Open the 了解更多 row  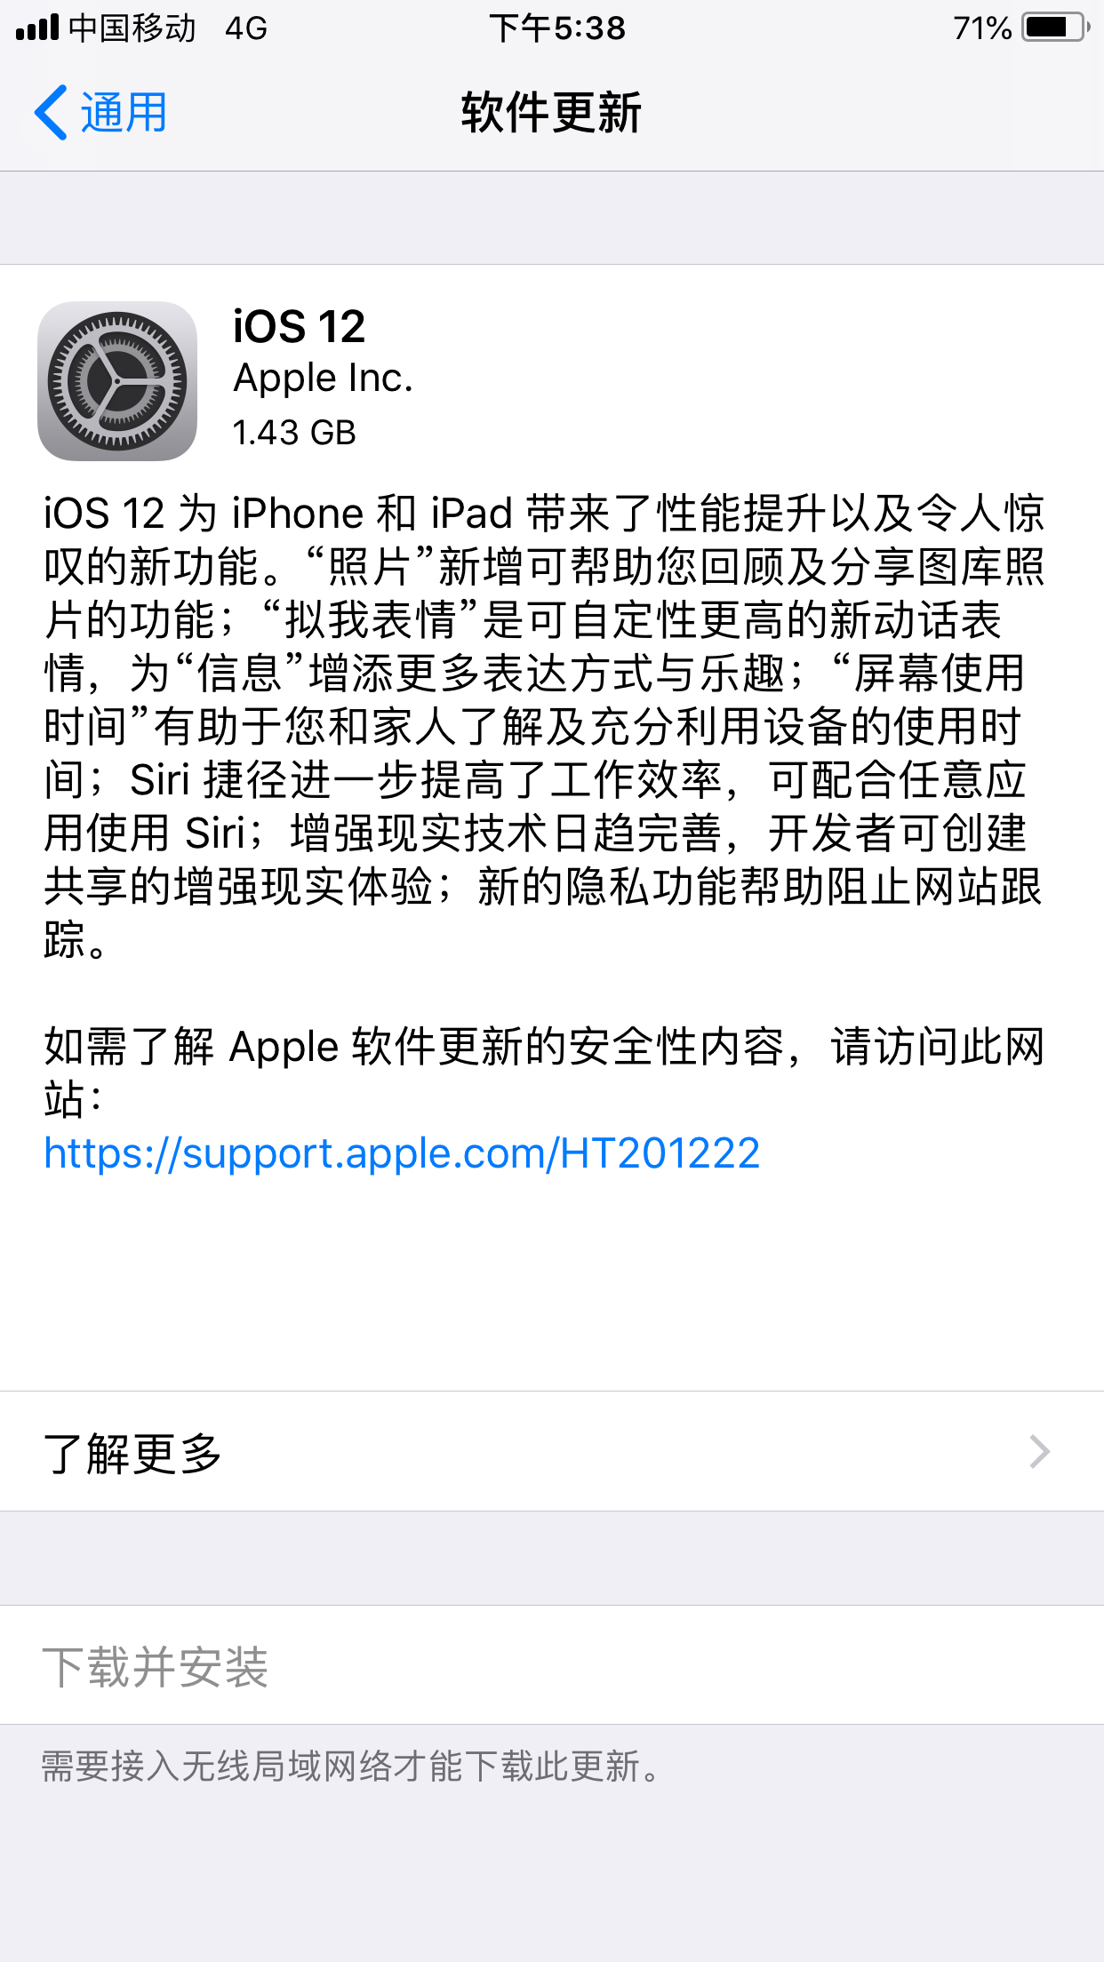(552, 1452)
